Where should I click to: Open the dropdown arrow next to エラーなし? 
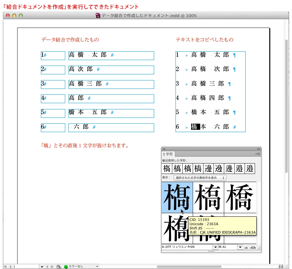coord(97,267)
